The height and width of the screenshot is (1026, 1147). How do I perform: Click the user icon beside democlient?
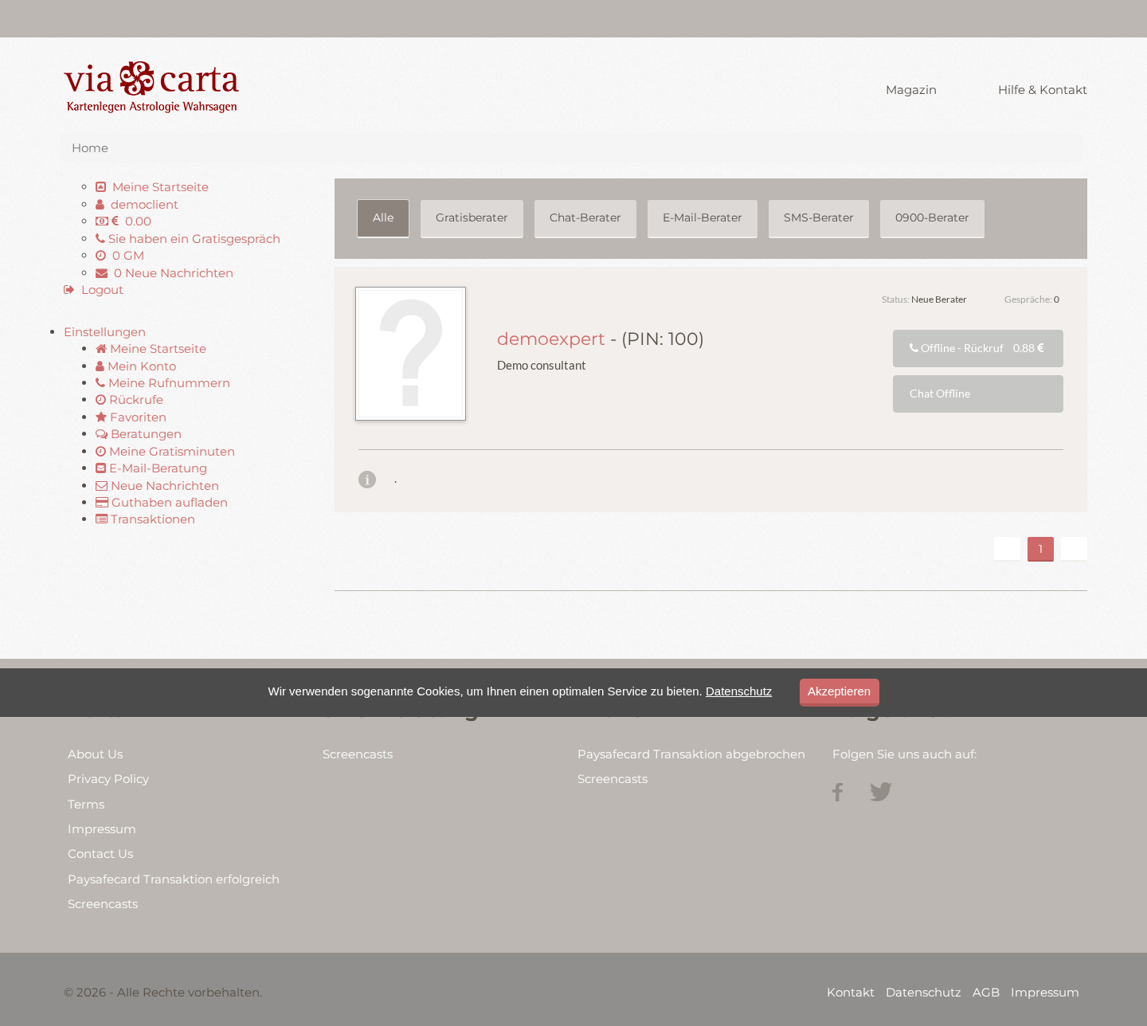(100, 205)
